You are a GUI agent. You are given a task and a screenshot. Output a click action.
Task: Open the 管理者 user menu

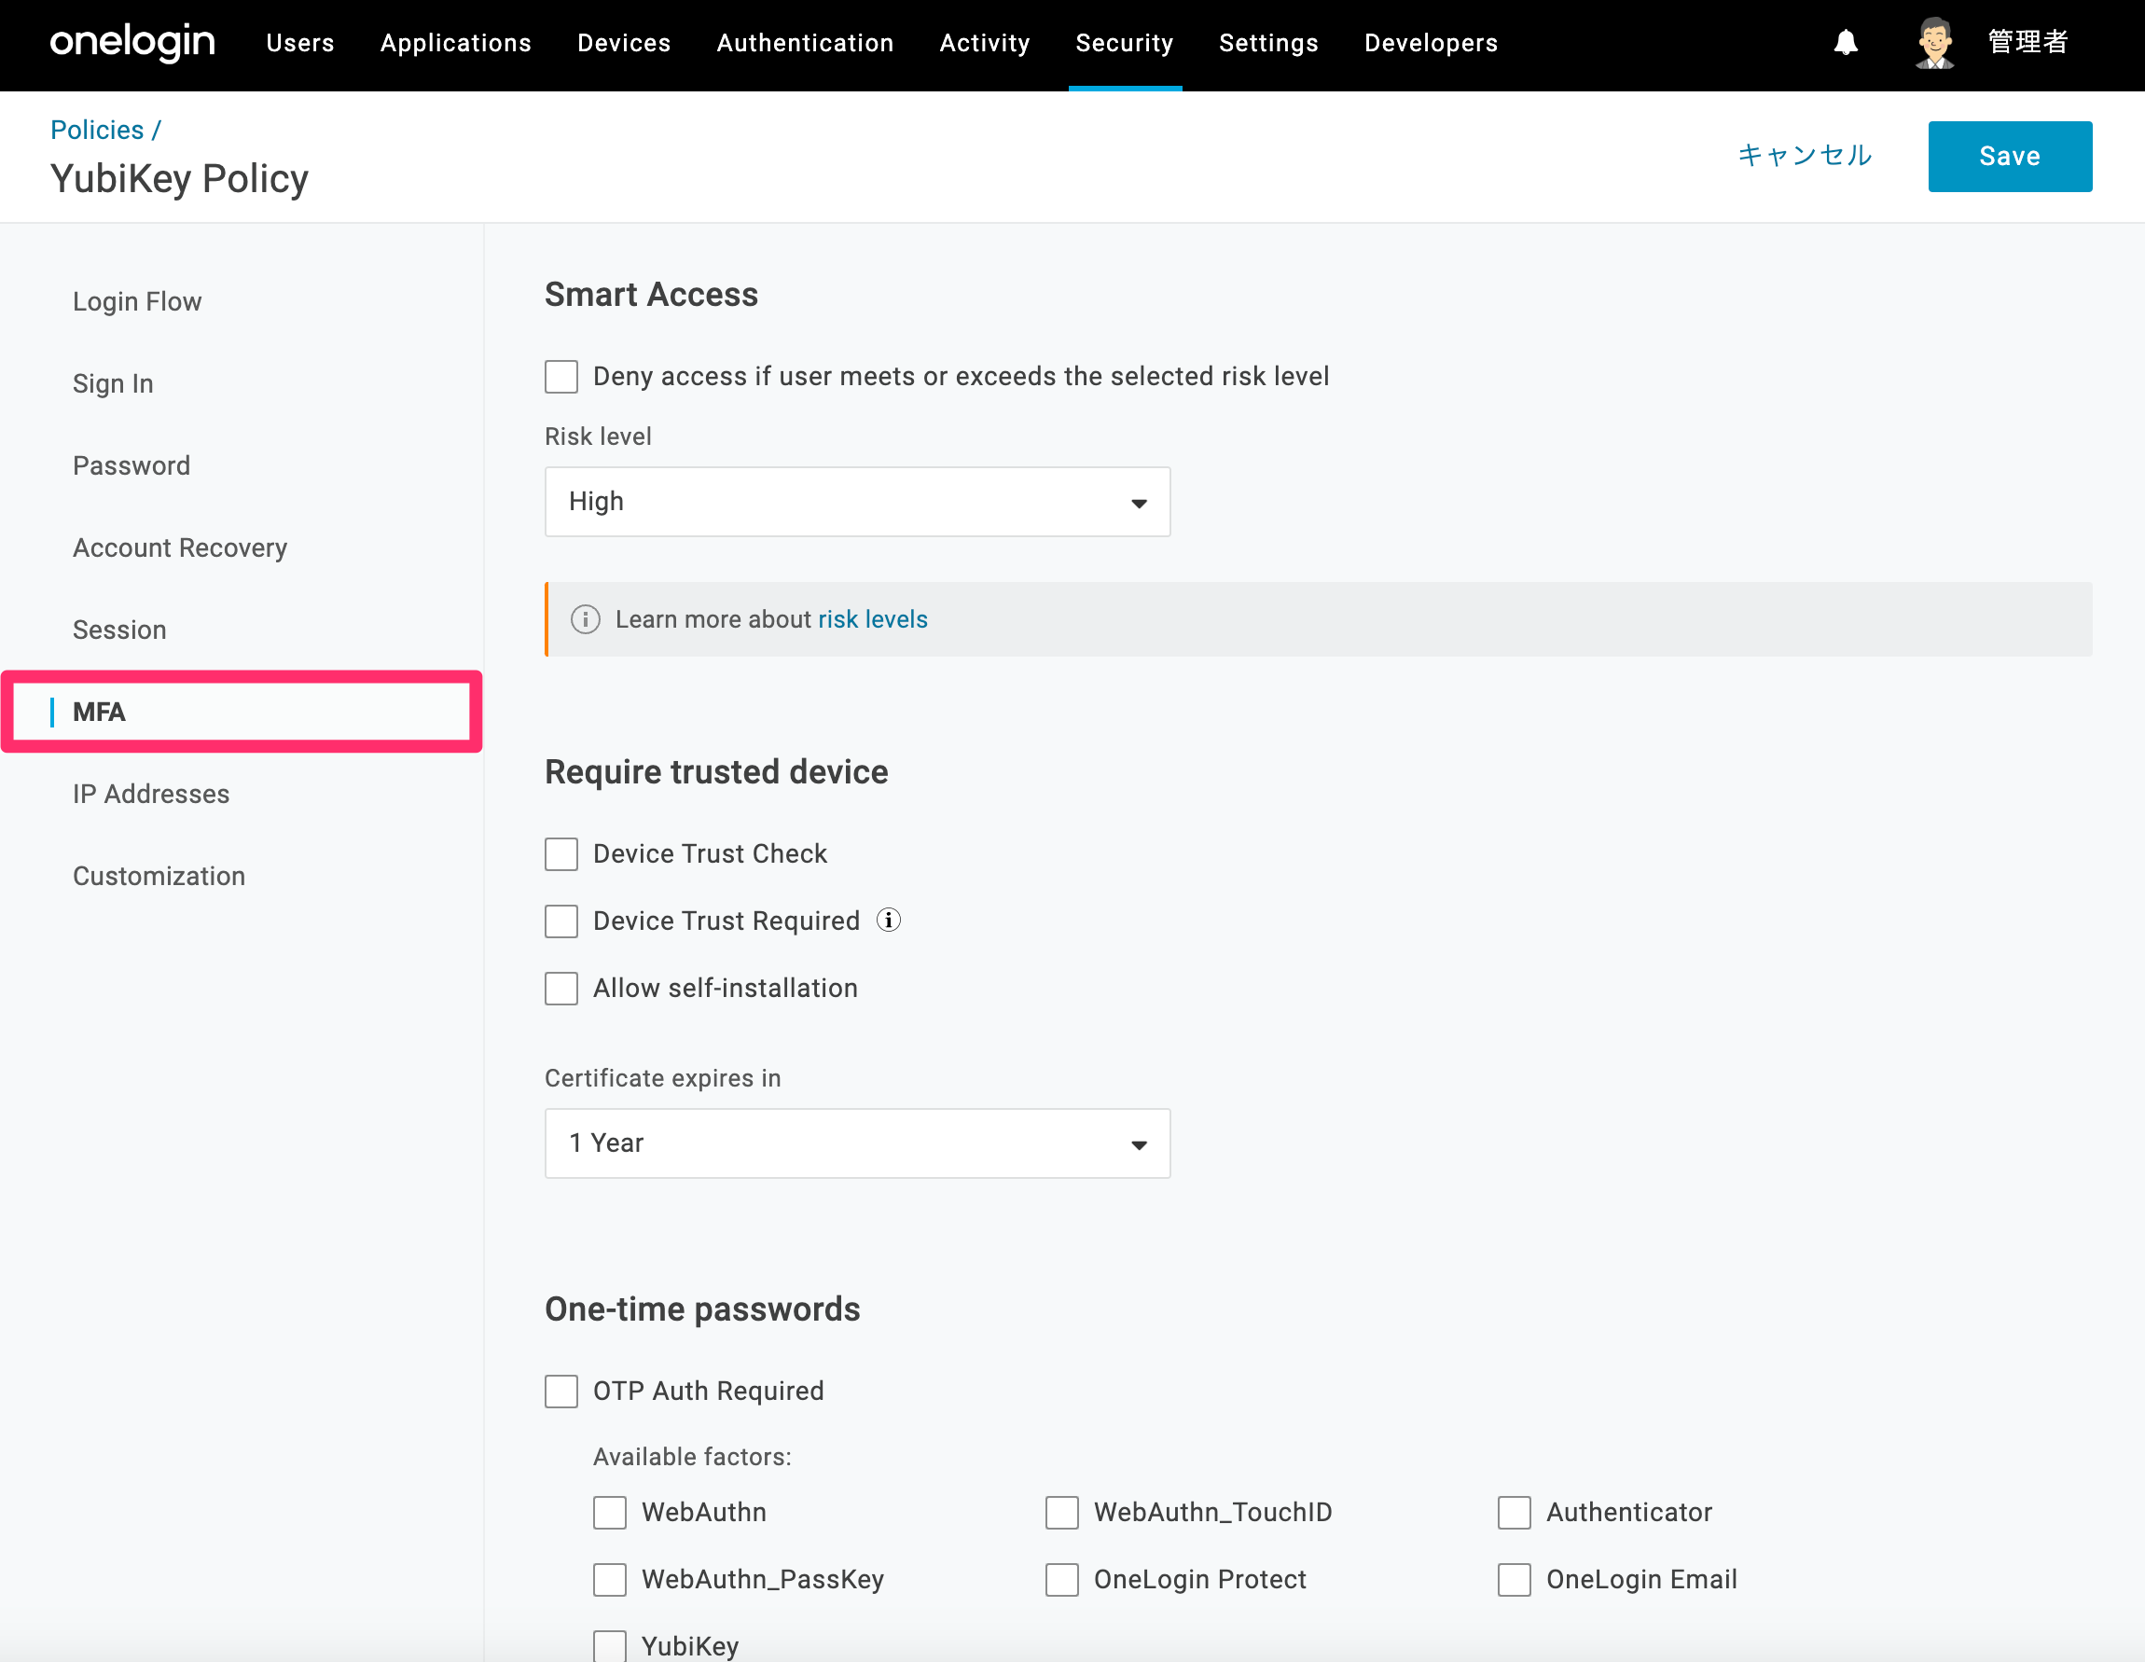[x=2028, y=42]
